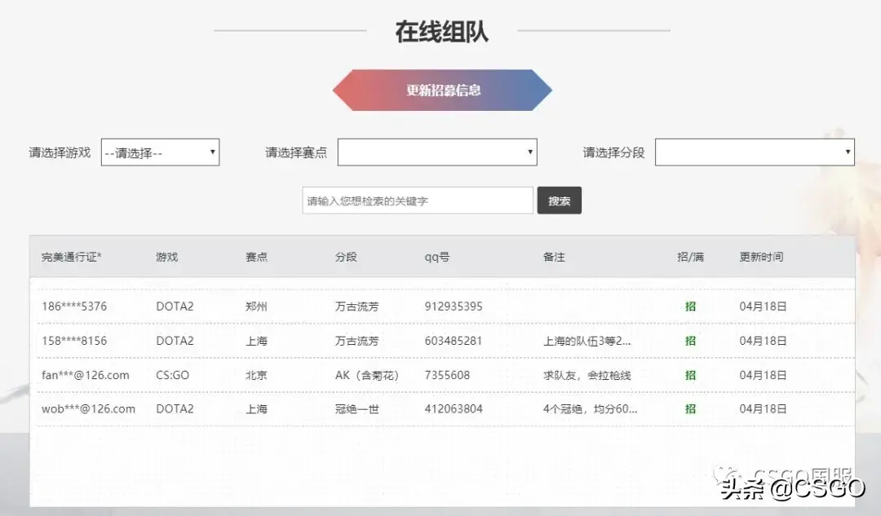
Task: Click the arrow icon on the 赛点 selector
Action: click(x=529, y=152)
